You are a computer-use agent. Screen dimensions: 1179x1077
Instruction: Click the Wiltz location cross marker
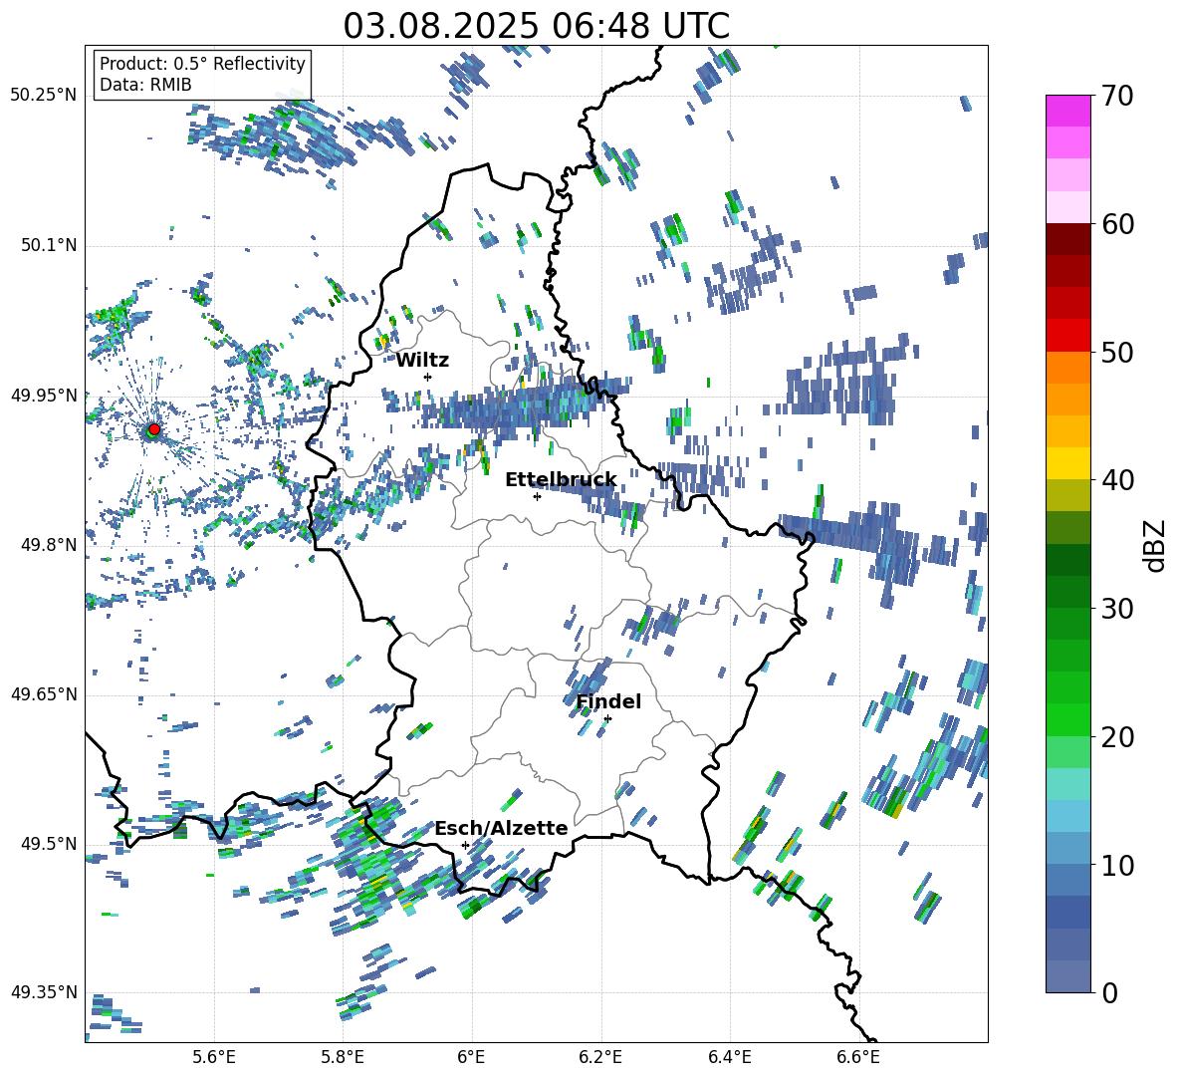coord(428,377)
